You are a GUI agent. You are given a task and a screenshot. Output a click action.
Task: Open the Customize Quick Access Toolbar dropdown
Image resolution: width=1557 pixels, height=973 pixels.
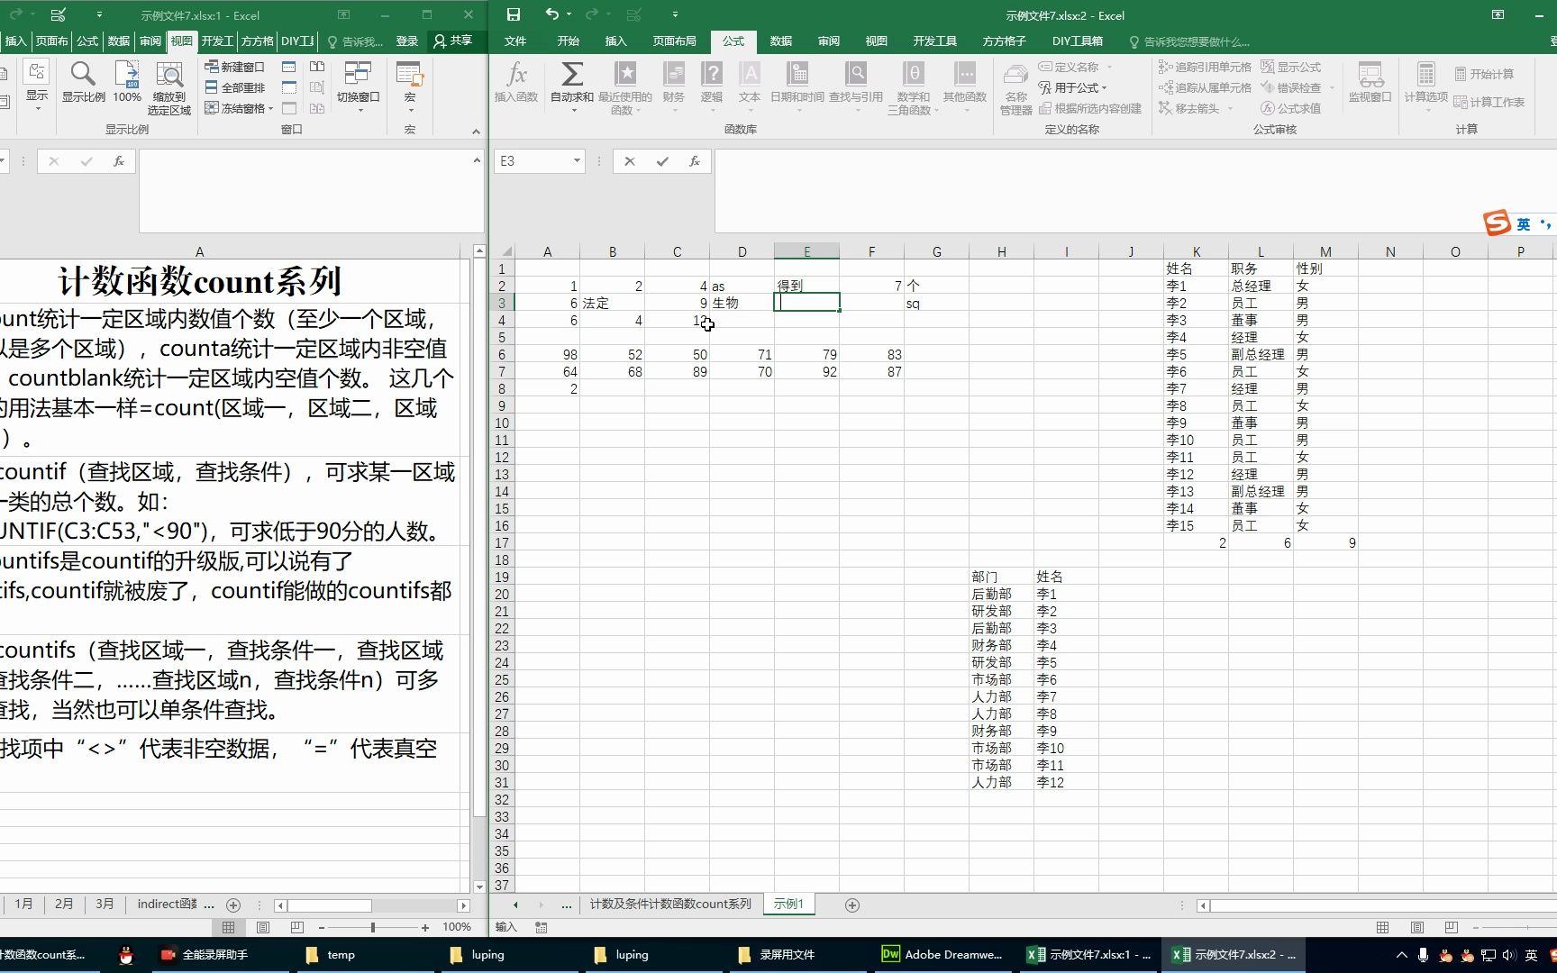(675, 14)
